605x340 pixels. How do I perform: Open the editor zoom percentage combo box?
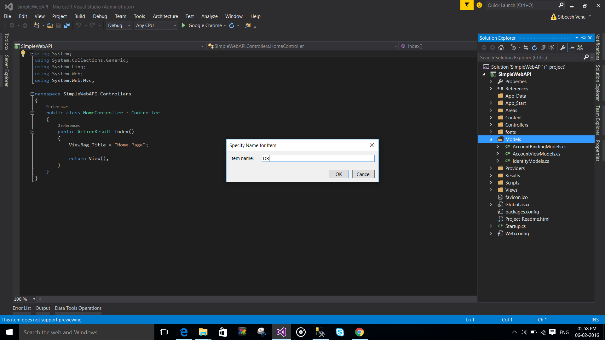[25, 299]
